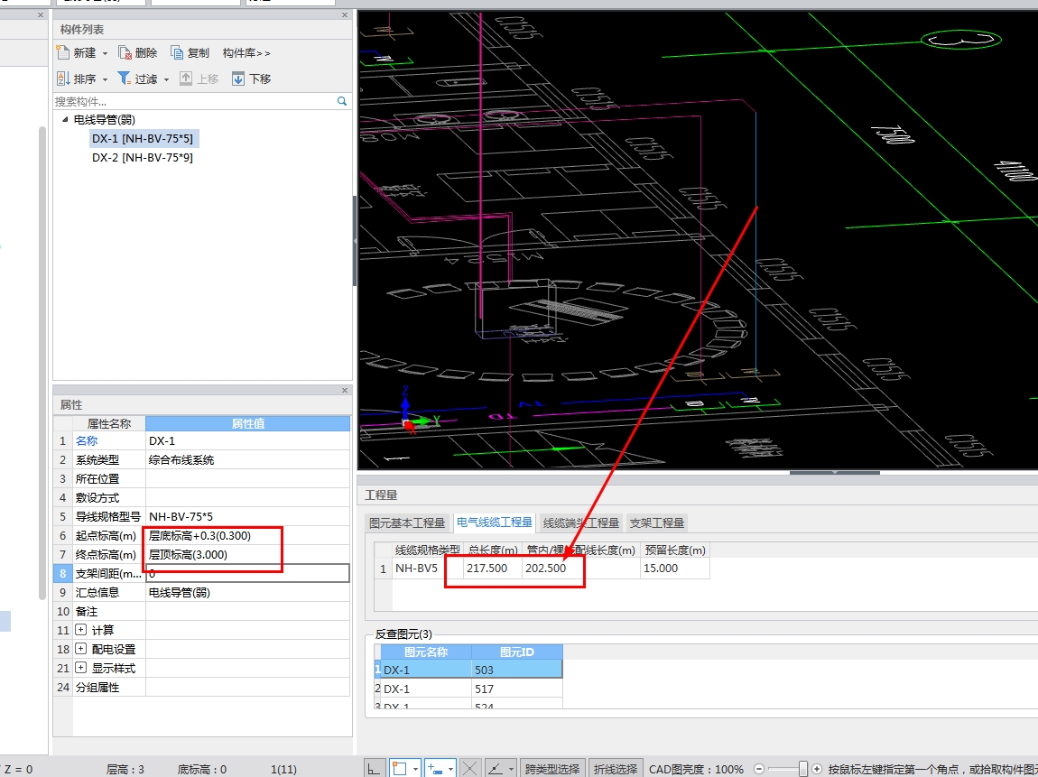Select DX-1 [NH-BV-75*5] in the list
This screenshot has width=1038, height=777.
[143, 138]
